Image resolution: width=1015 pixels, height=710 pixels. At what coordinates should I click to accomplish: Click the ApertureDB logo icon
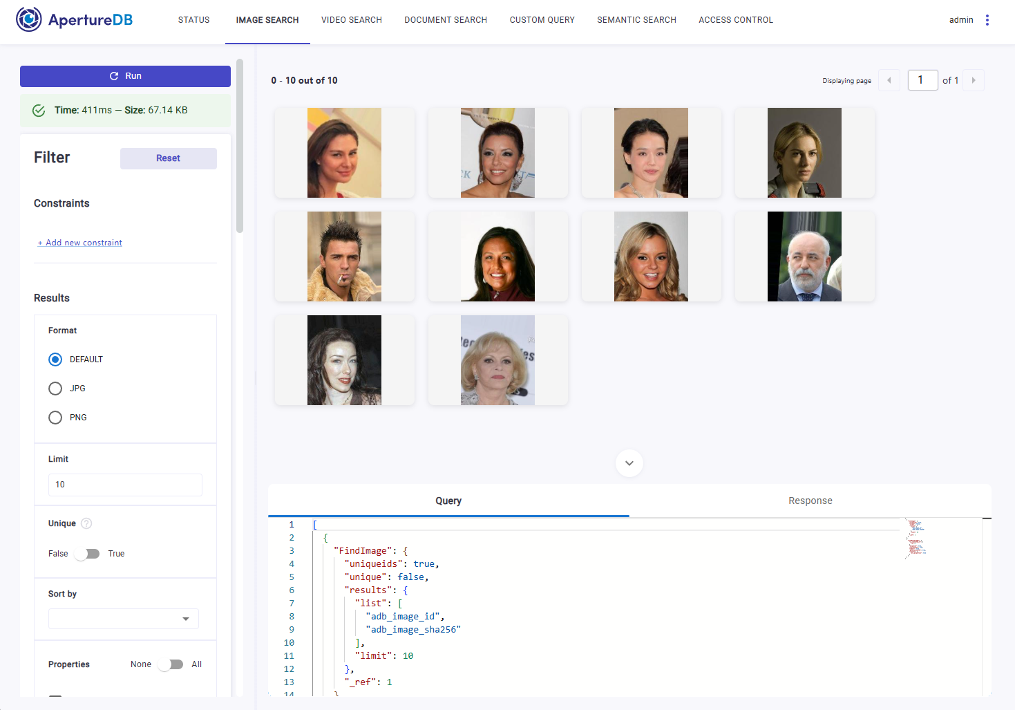pos(29,19)
